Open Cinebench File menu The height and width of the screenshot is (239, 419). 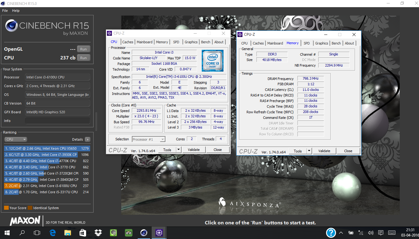pyautogui.click(x=5, y=11)
